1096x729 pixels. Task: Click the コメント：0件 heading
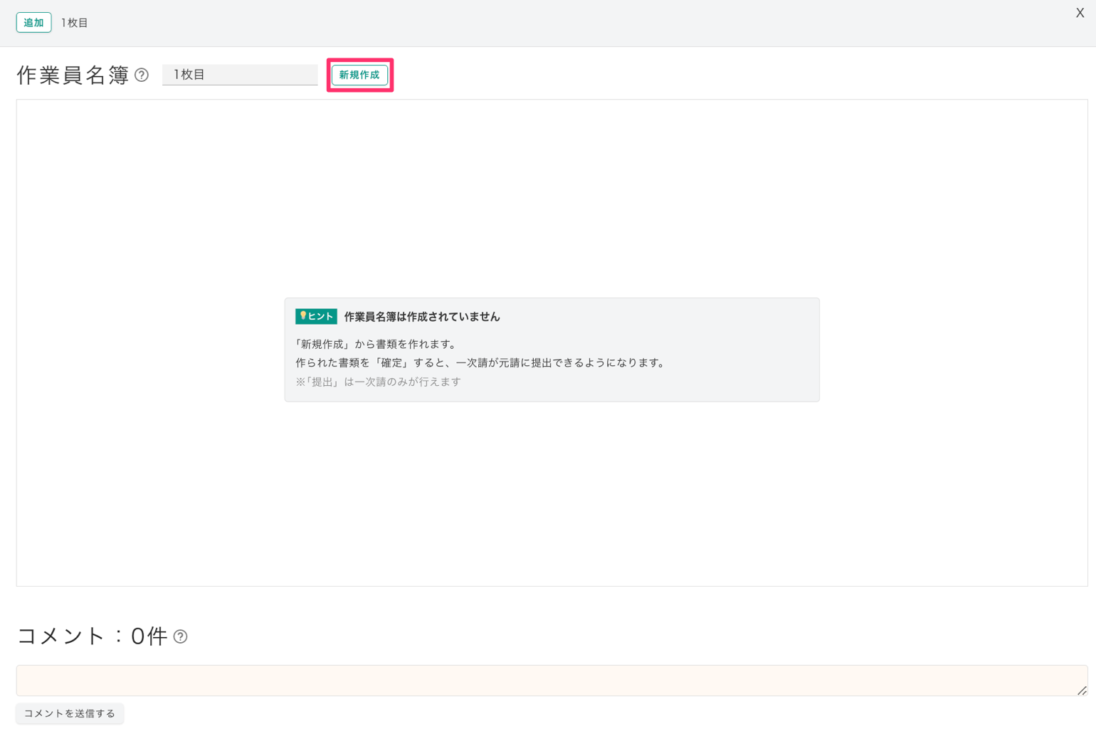[92, 636]
